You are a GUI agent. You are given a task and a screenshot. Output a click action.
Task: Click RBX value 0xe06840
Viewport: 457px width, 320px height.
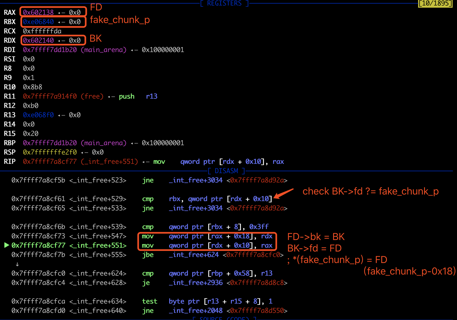click(38, 22)
